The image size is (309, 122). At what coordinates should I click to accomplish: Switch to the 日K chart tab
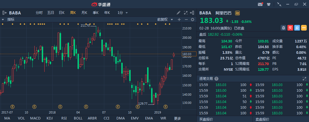tap(62, 13)
